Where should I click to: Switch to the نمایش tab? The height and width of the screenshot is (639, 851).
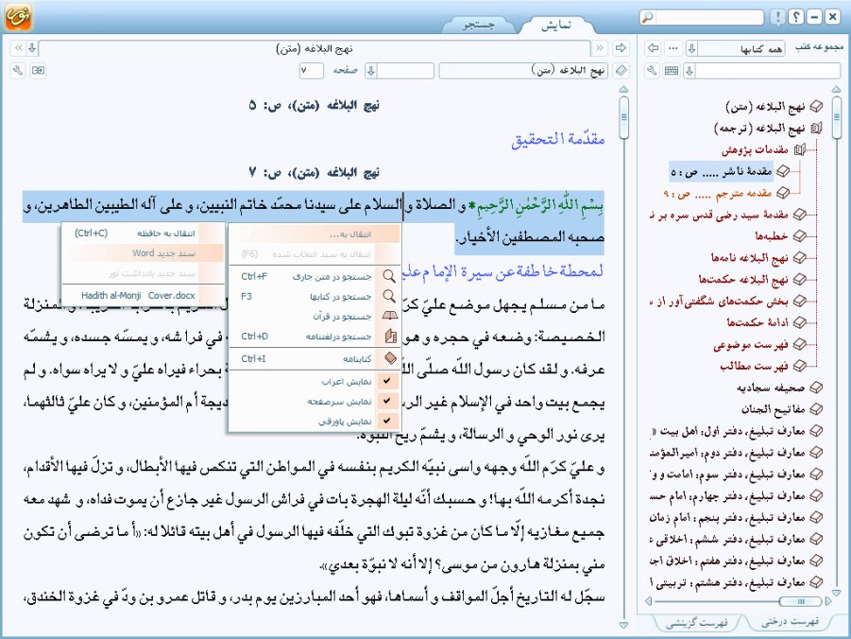click(556, 25)
